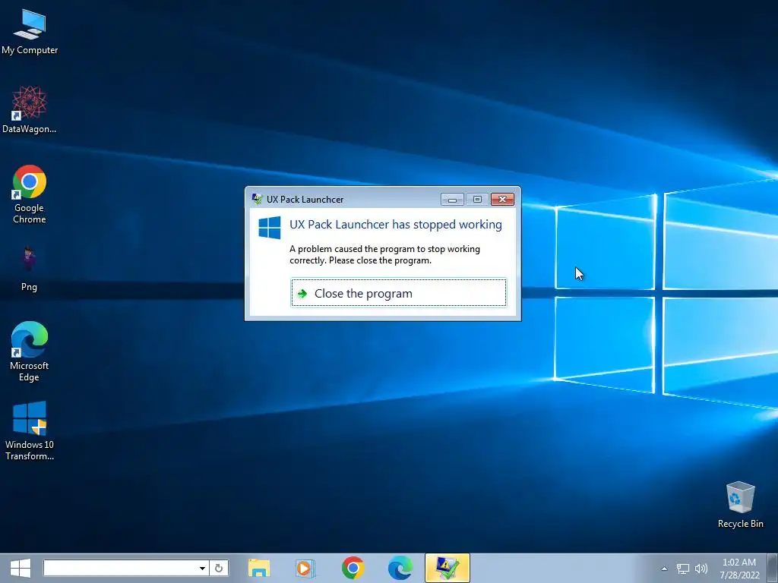The image size is (778, 583).
Task: Click the 'has stopped working' heading text
Action: pos(395,225)
